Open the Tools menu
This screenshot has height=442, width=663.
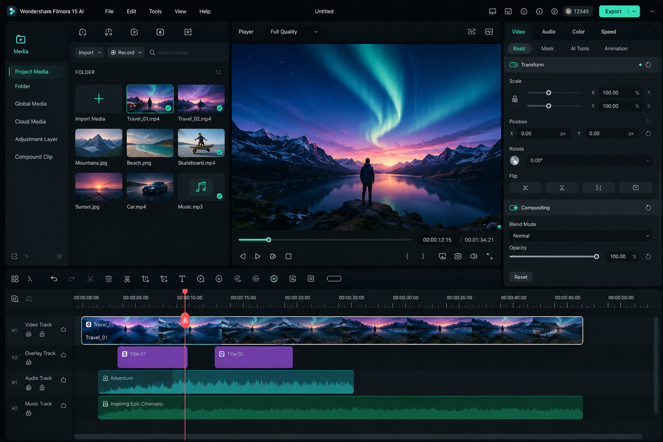coord(156,11)
